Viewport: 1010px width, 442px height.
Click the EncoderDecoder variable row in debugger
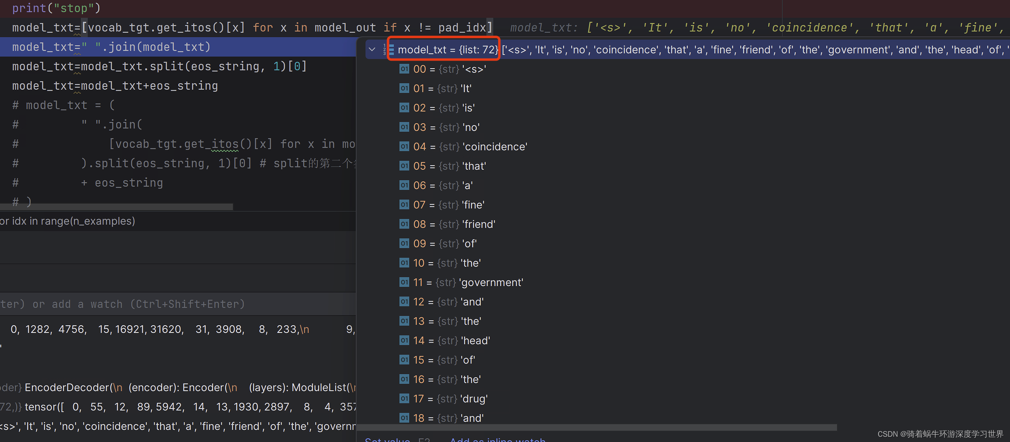tap(178, 387)
